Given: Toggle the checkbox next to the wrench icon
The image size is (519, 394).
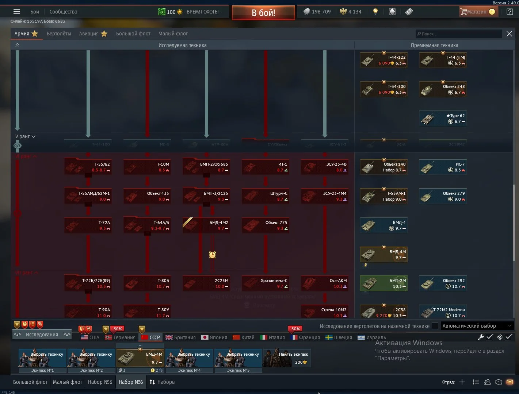Looking at the screenshot, I should (x=489, y=337).
